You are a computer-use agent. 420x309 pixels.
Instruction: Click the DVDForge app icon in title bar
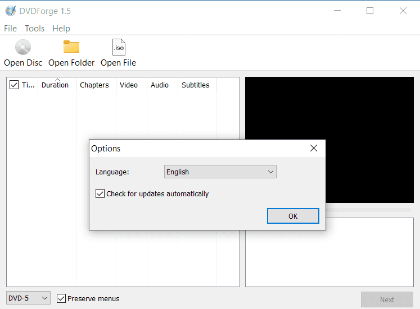tap(11, 11)
